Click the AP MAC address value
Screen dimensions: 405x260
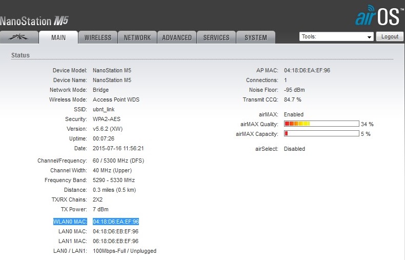click(307, 70)
